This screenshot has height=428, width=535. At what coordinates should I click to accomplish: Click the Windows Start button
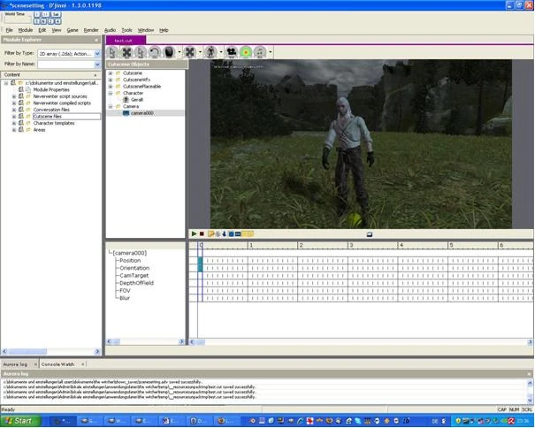(19, 421)
